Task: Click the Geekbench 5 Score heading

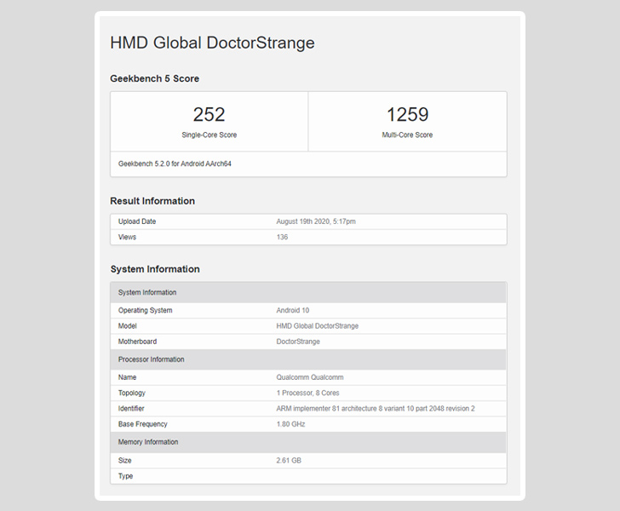Action: [x=155, y=78]
